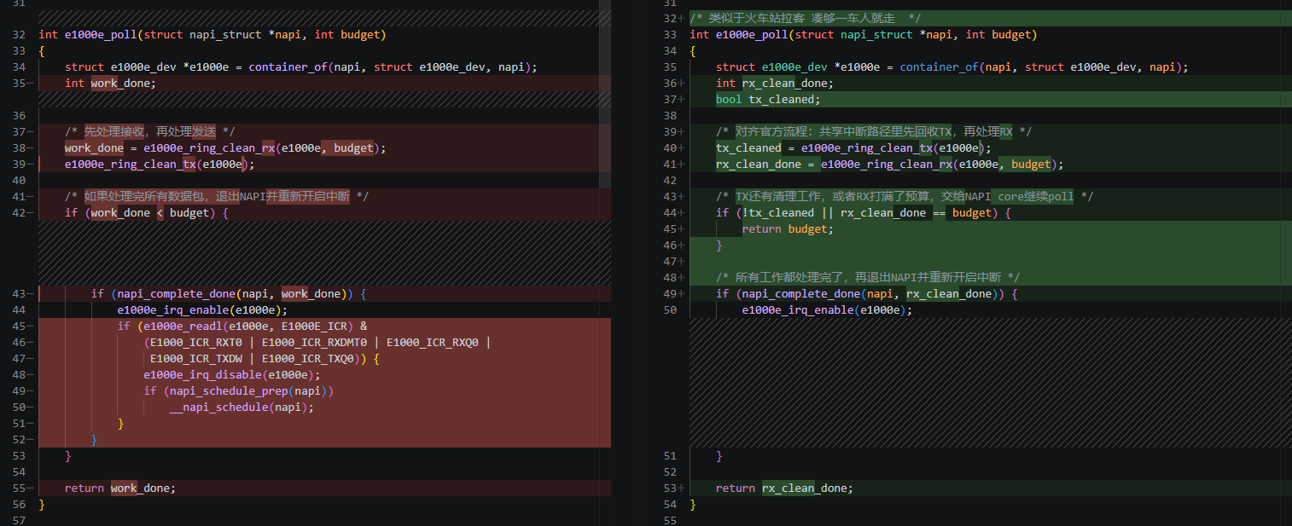Click function name e1000e_poll in left pane
1292x526 pixels.
tap(101, 34)
